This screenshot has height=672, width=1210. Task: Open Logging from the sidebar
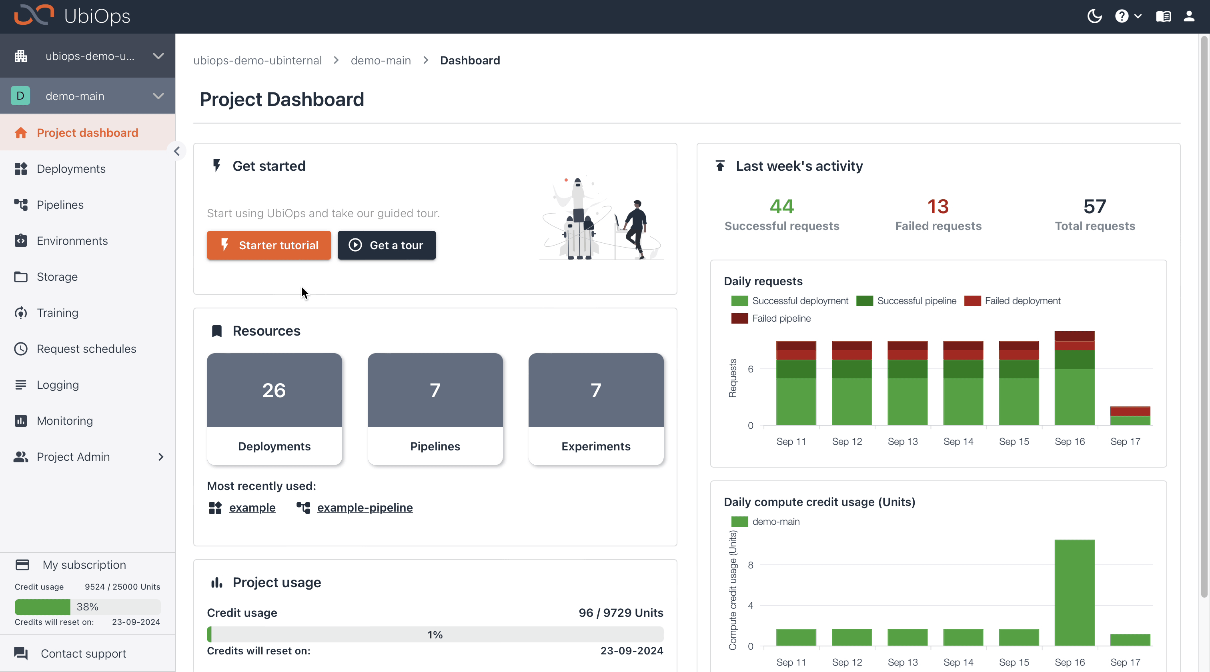point(58,385)
